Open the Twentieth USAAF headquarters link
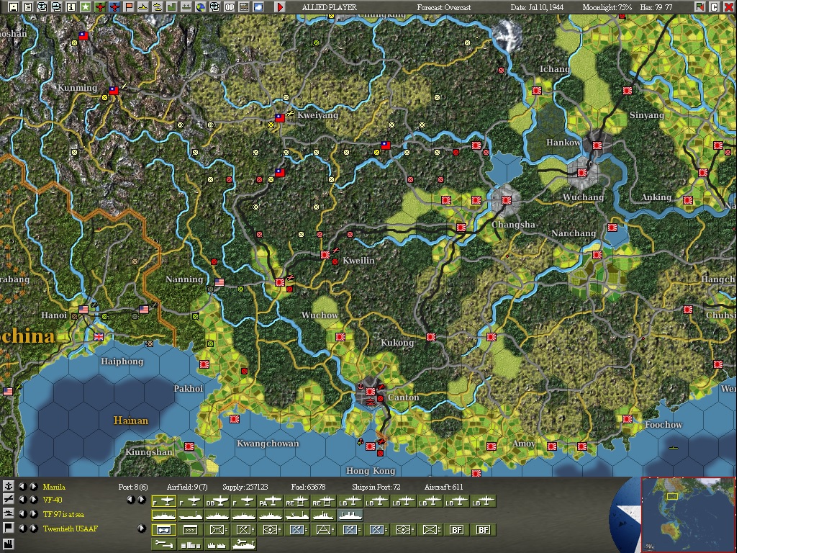The width and height of the screenshot is (829, 553). coord(71,528)
